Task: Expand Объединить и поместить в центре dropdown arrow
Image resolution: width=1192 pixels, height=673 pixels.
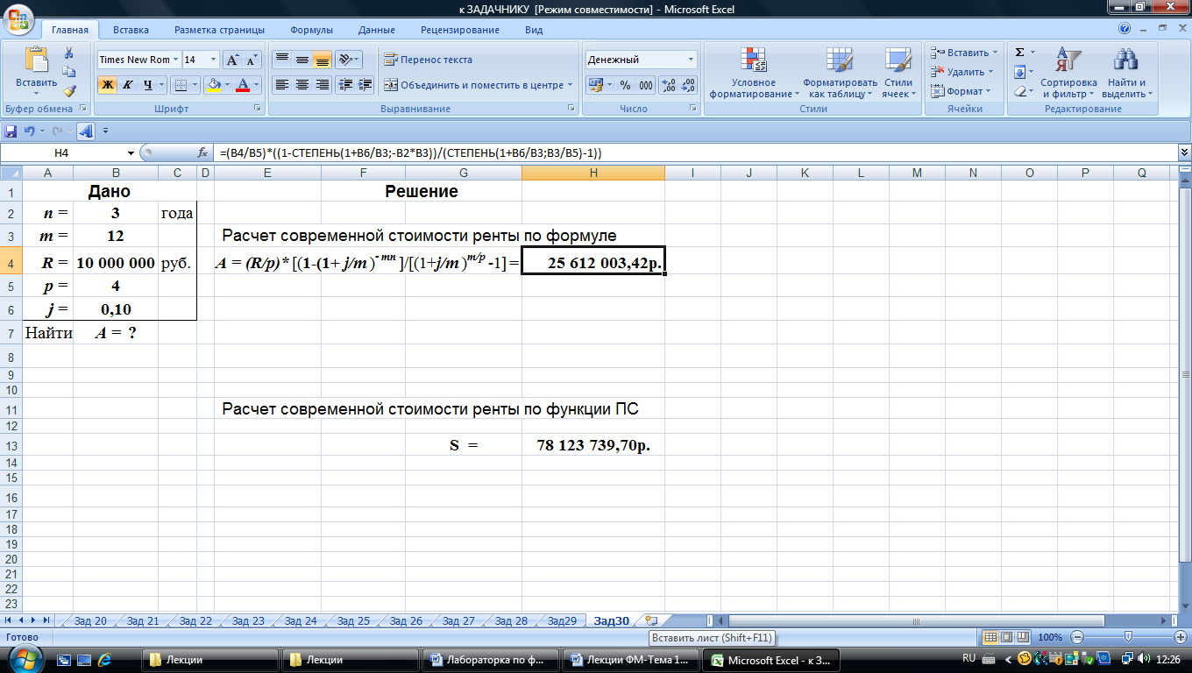Action: tap(570, 85)
